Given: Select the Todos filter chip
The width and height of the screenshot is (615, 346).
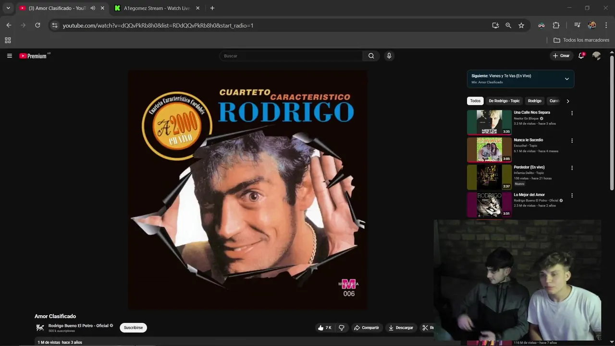Looking at the screenshot, I should click(475, 101).
